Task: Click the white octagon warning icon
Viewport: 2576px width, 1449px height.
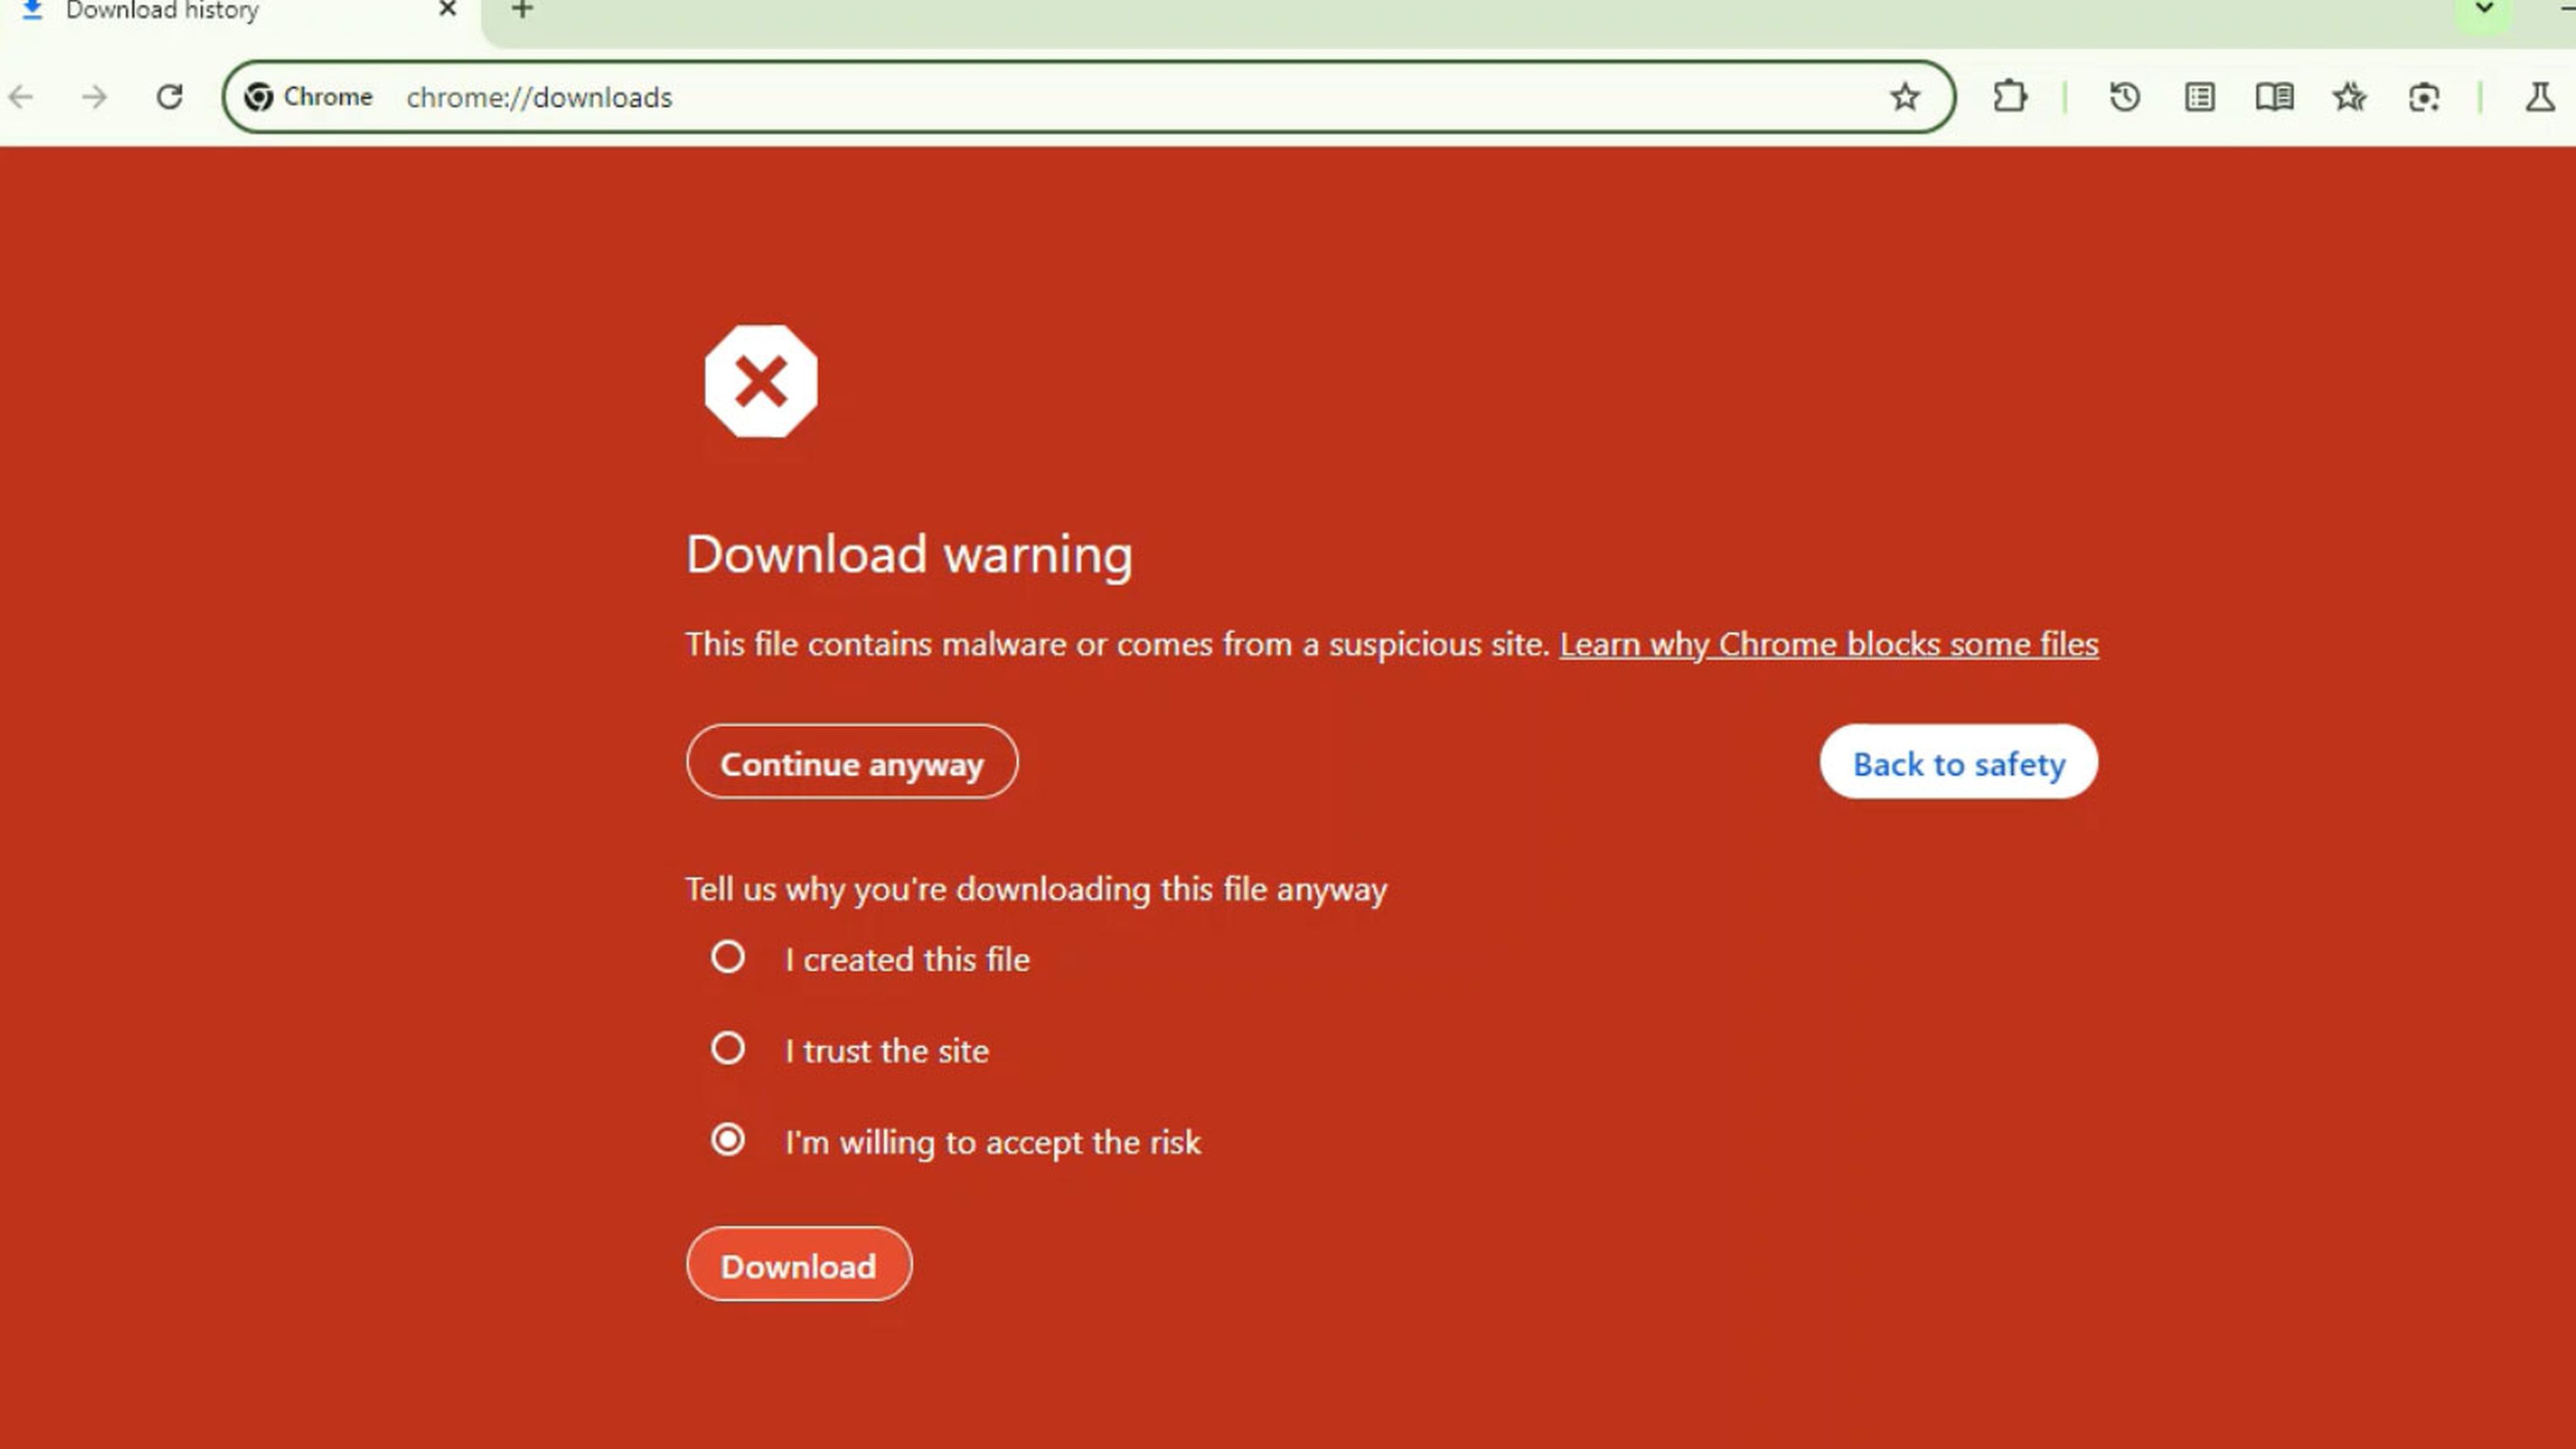Action: click(761, 381)
